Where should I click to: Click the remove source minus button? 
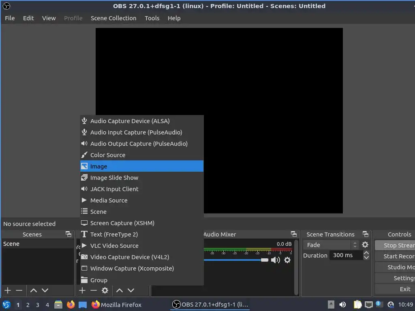[94, 290]
